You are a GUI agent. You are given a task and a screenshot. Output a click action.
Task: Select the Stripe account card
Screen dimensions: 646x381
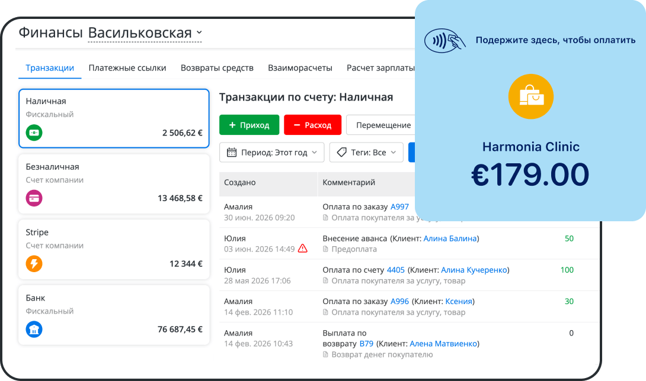pos(114,249)
